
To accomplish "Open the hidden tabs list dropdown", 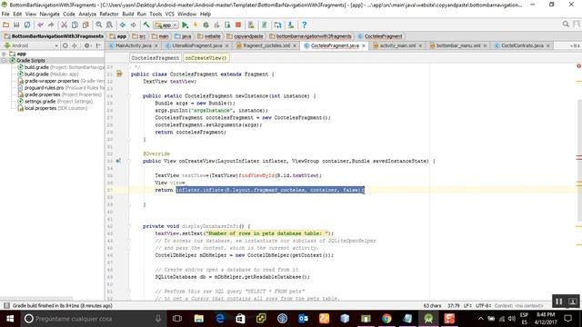I will pos(575,45).
